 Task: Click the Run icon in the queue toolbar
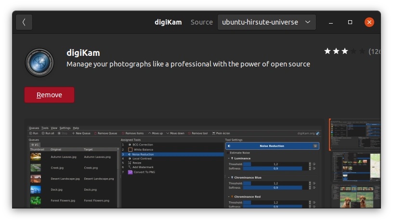[31, 133]
